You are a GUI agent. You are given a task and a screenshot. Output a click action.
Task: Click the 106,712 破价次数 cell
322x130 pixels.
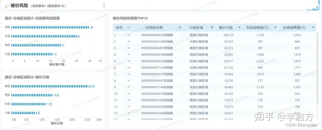pyautogui.click(x=228, y=35)
